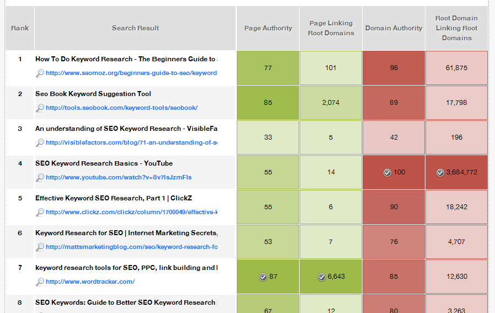Screen dimensions: 495x313
Task: Click the Search Result column header
Action: point(135,28)
